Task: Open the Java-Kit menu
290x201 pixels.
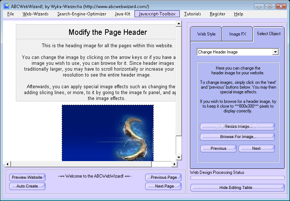Action: 122,14
